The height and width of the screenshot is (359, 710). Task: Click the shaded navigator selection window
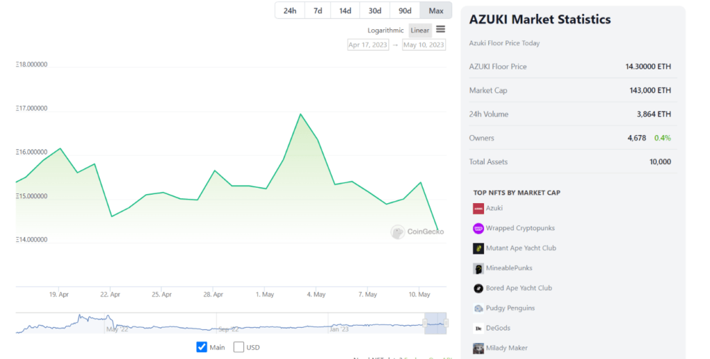[x=435, y=323]
